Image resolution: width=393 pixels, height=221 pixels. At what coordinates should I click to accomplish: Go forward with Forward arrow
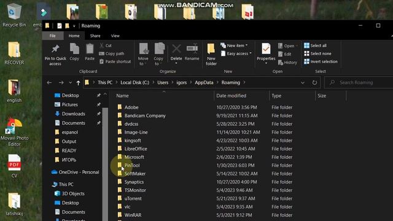pyautogui.click(x=61, y=83)
